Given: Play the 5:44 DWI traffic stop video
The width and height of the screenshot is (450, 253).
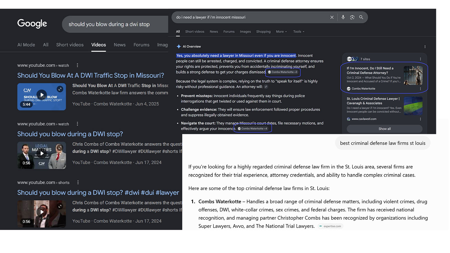Looking at the screenshot, I should point(42,95).
